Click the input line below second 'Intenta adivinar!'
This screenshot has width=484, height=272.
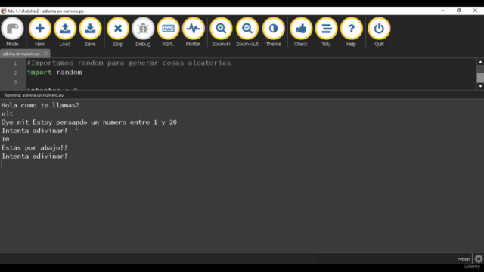(242, 165)
